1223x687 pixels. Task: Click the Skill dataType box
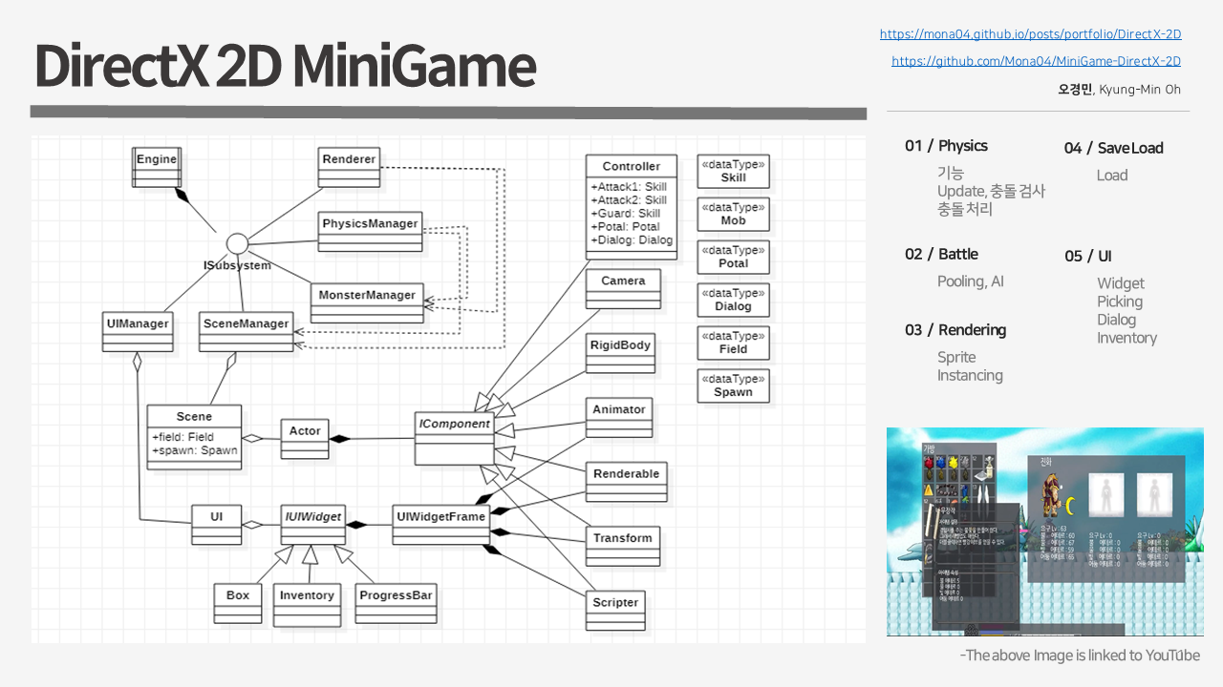[x=733, y=172]
